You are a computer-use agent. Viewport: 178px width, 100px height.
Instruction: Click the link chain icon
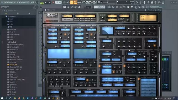coord(75,7)
